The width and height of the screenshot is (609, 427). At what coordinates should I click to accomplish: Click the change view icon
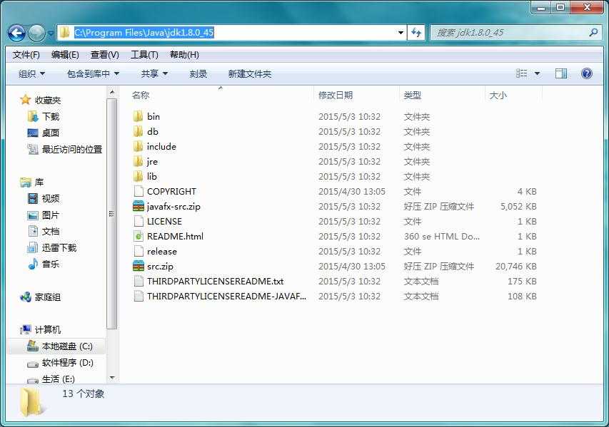coord(521,73)
